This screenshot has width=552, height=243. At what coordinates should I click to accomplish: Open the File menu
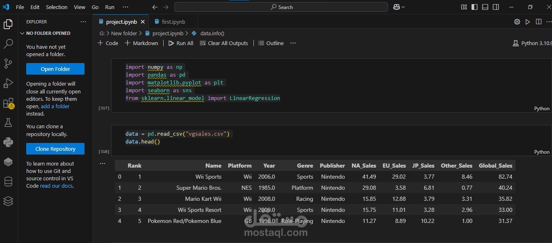[20, 7]
